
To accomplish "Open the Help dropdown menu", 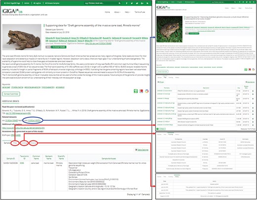I will coord(128,12).
